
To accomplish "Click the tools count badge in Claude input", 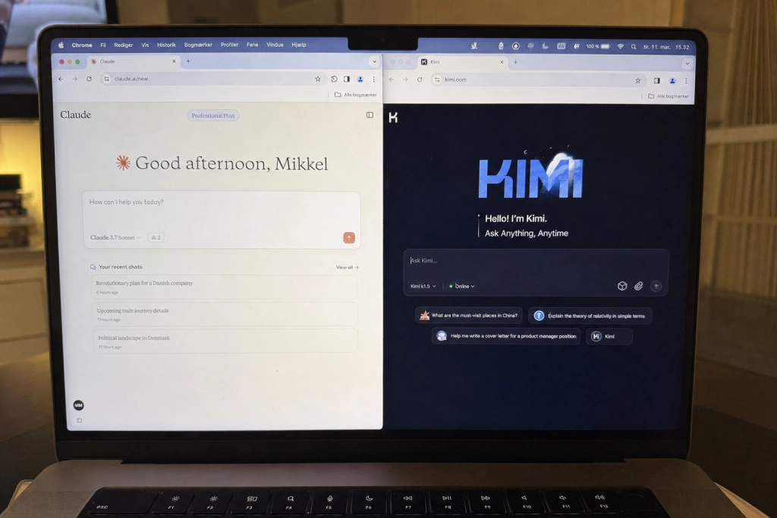I will 156,237.
